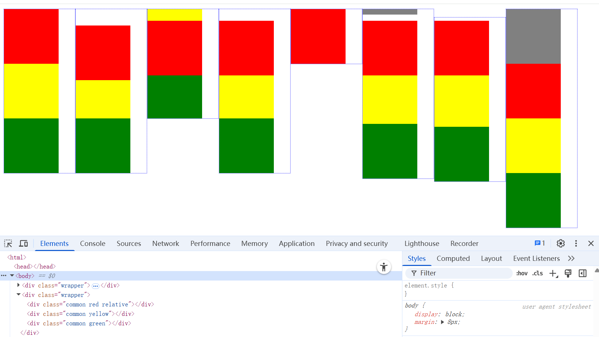Select the Styles sub-tab

pyautogui.click(x=417, y=258)
